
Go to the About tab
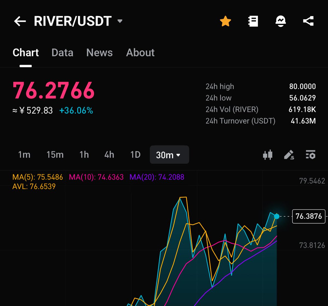(x=140, y=52)
